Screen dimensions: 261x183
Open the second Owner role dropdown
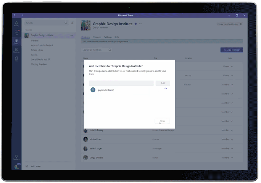pyautogui.click(x=228, y=75)
